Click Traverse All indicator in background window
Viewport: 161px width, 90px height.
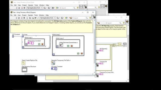click(x=101, y=63)
